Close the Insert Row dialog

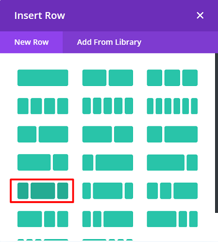200,16
